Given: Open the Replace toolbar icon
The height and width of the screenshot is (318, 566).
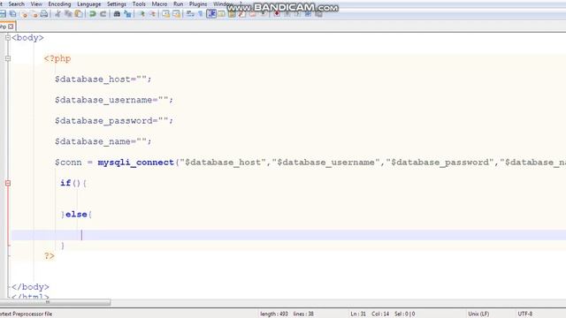Looking at the screenshot, I should [x=127, y=14].
